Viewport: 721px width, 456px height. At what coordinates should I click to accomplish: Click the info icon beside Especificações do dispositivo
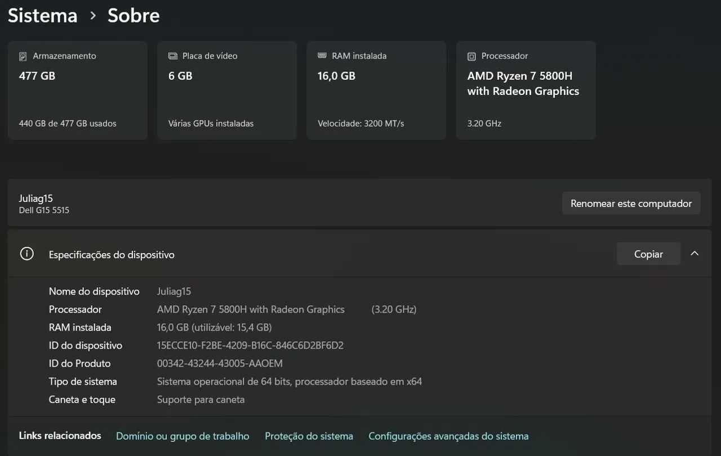click(x=26, y=254)
